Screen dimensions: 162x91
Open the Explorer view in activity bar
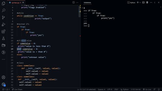(x=3, y=4)
